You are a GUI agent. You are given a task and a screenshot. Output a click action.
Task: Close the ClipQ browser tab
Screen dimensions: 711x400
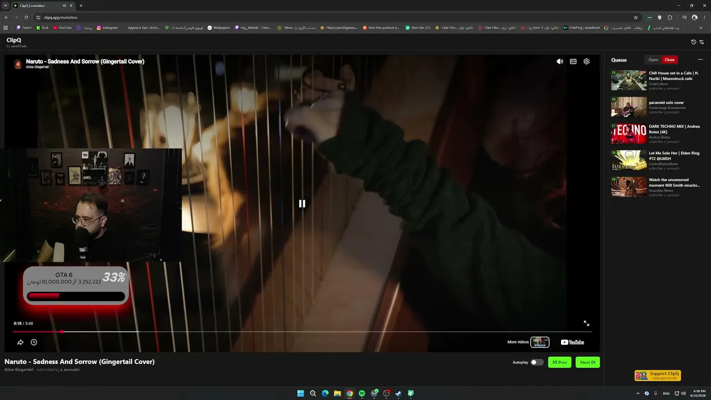point(71,6)
